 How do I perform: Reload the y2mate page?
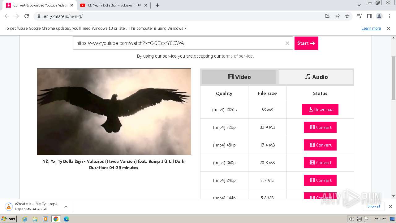tap(27, 16)
